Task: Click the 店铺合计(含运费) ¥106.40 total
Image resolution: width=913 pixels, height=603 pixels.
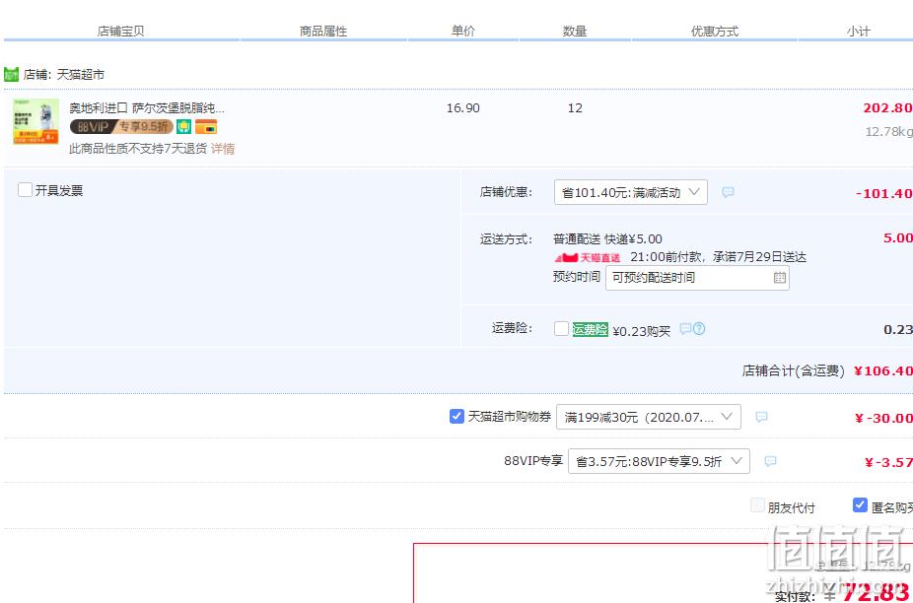Action: (827, 370)
